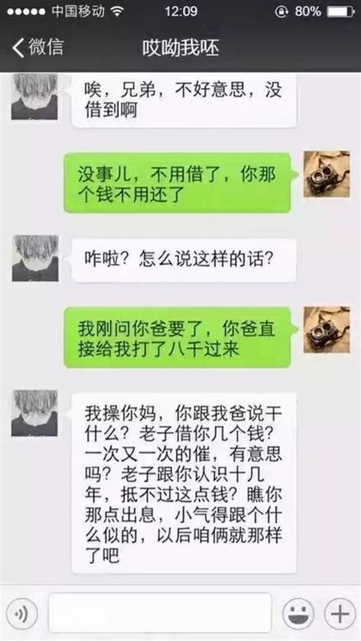The image size is (361, 641).
Task: Tap the rotation lock icon near 80%
Action: click(x=282, y=12)
